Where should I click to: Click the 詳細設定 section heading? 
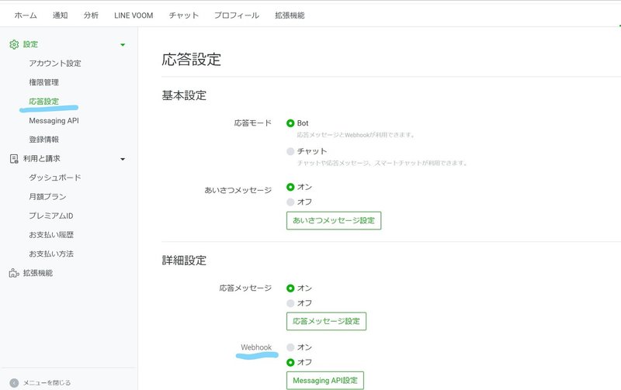[x=184, y=261]
